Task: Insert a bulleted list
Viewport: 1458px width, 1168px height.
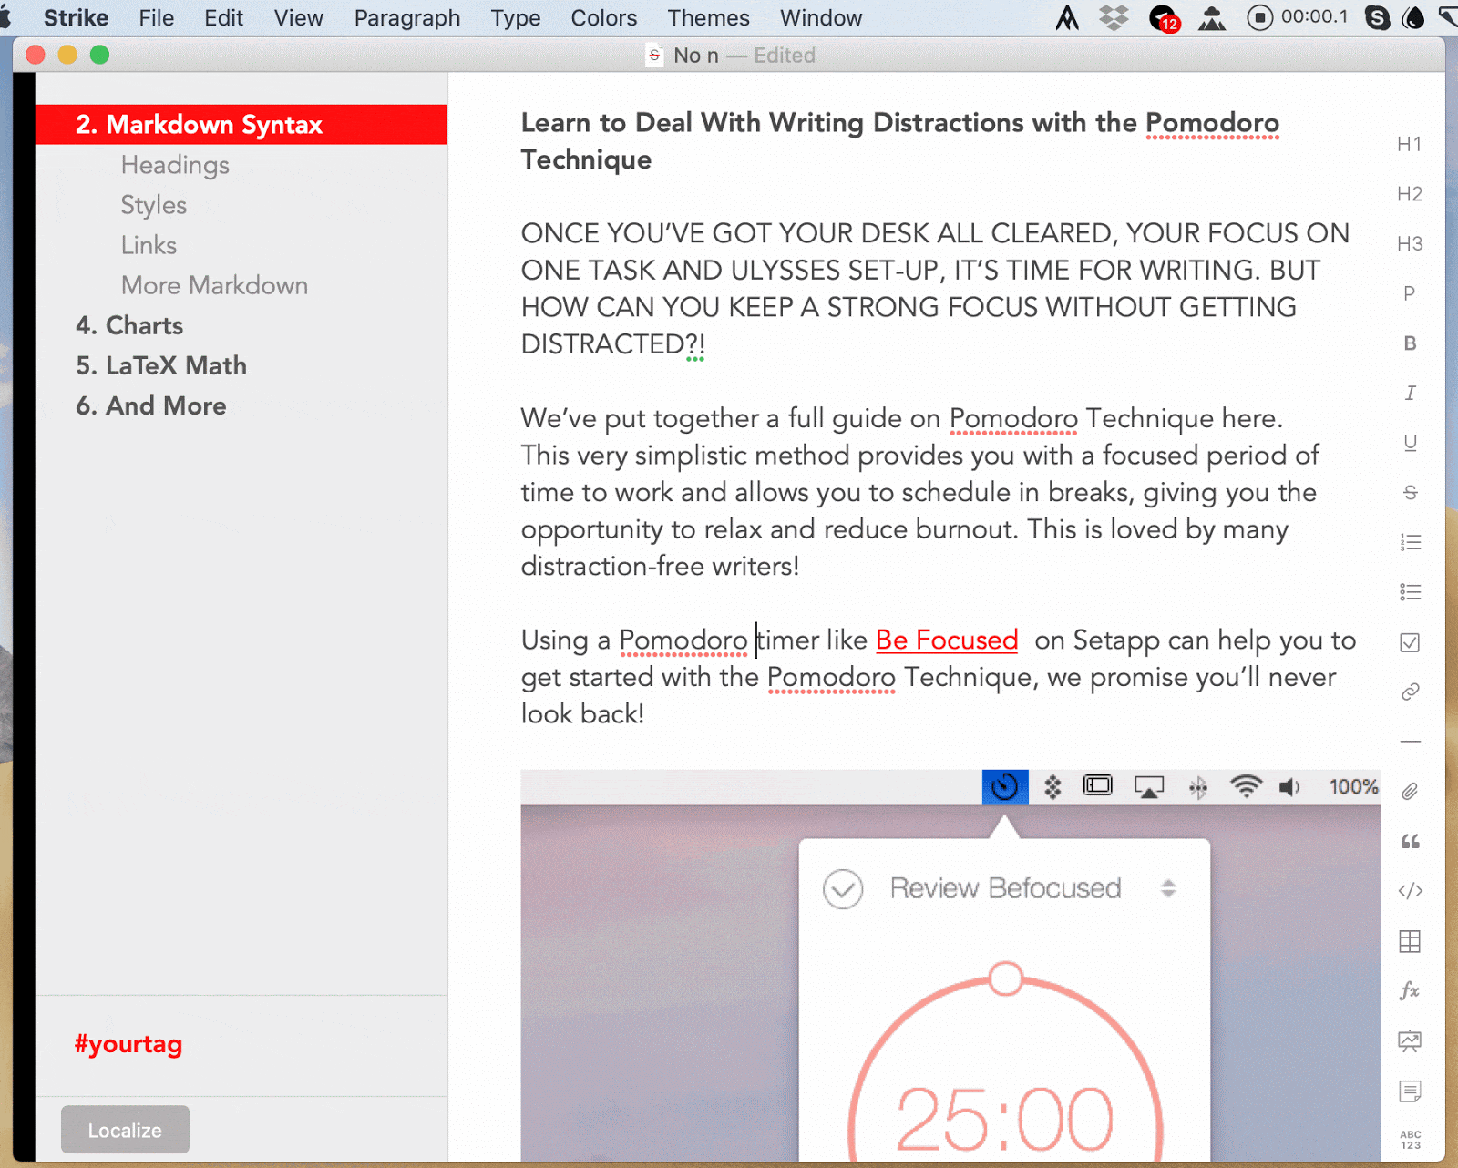Action: click(x=1409, y=592)
